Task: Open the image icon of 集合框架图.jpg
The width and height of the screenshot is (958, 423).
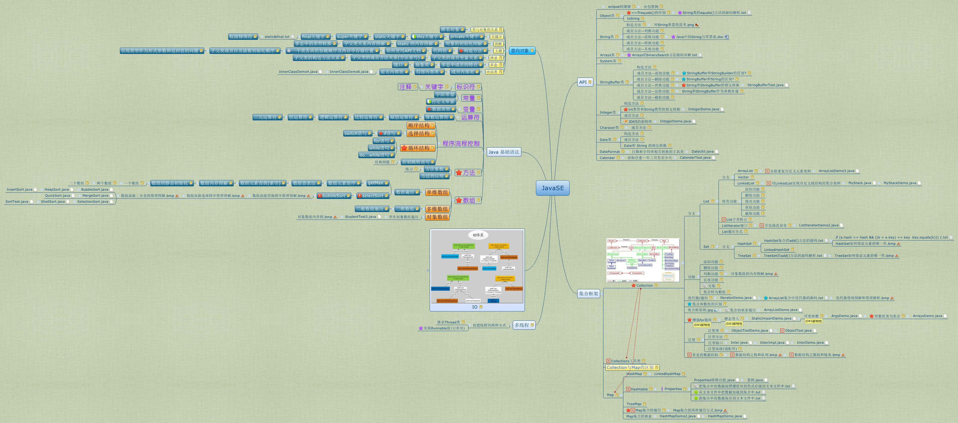Action: point(716,310)
